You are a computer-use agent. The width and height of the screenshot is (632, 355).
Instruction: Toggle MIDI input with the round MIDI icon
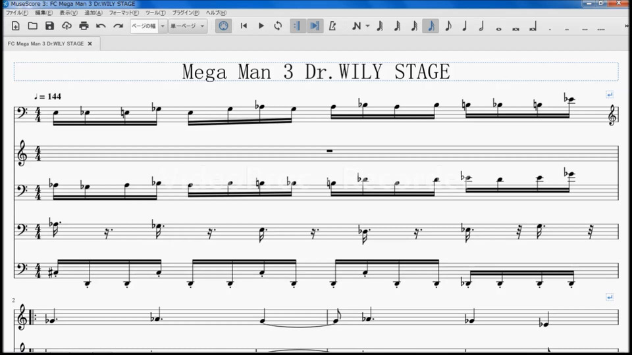[223, 26]
